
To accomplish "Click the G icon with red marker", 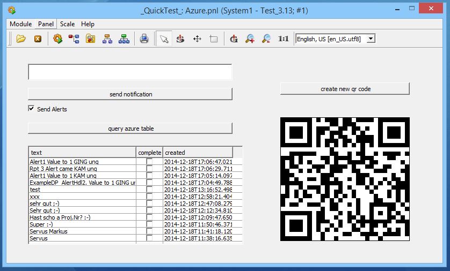I will pos(234,39).
